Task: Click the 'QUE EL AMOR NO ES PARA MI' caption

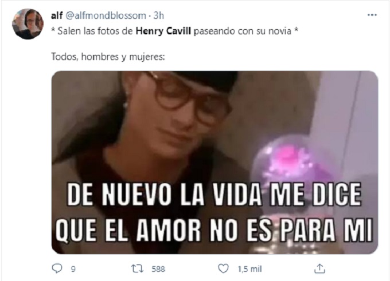Action: click(214, 229)
